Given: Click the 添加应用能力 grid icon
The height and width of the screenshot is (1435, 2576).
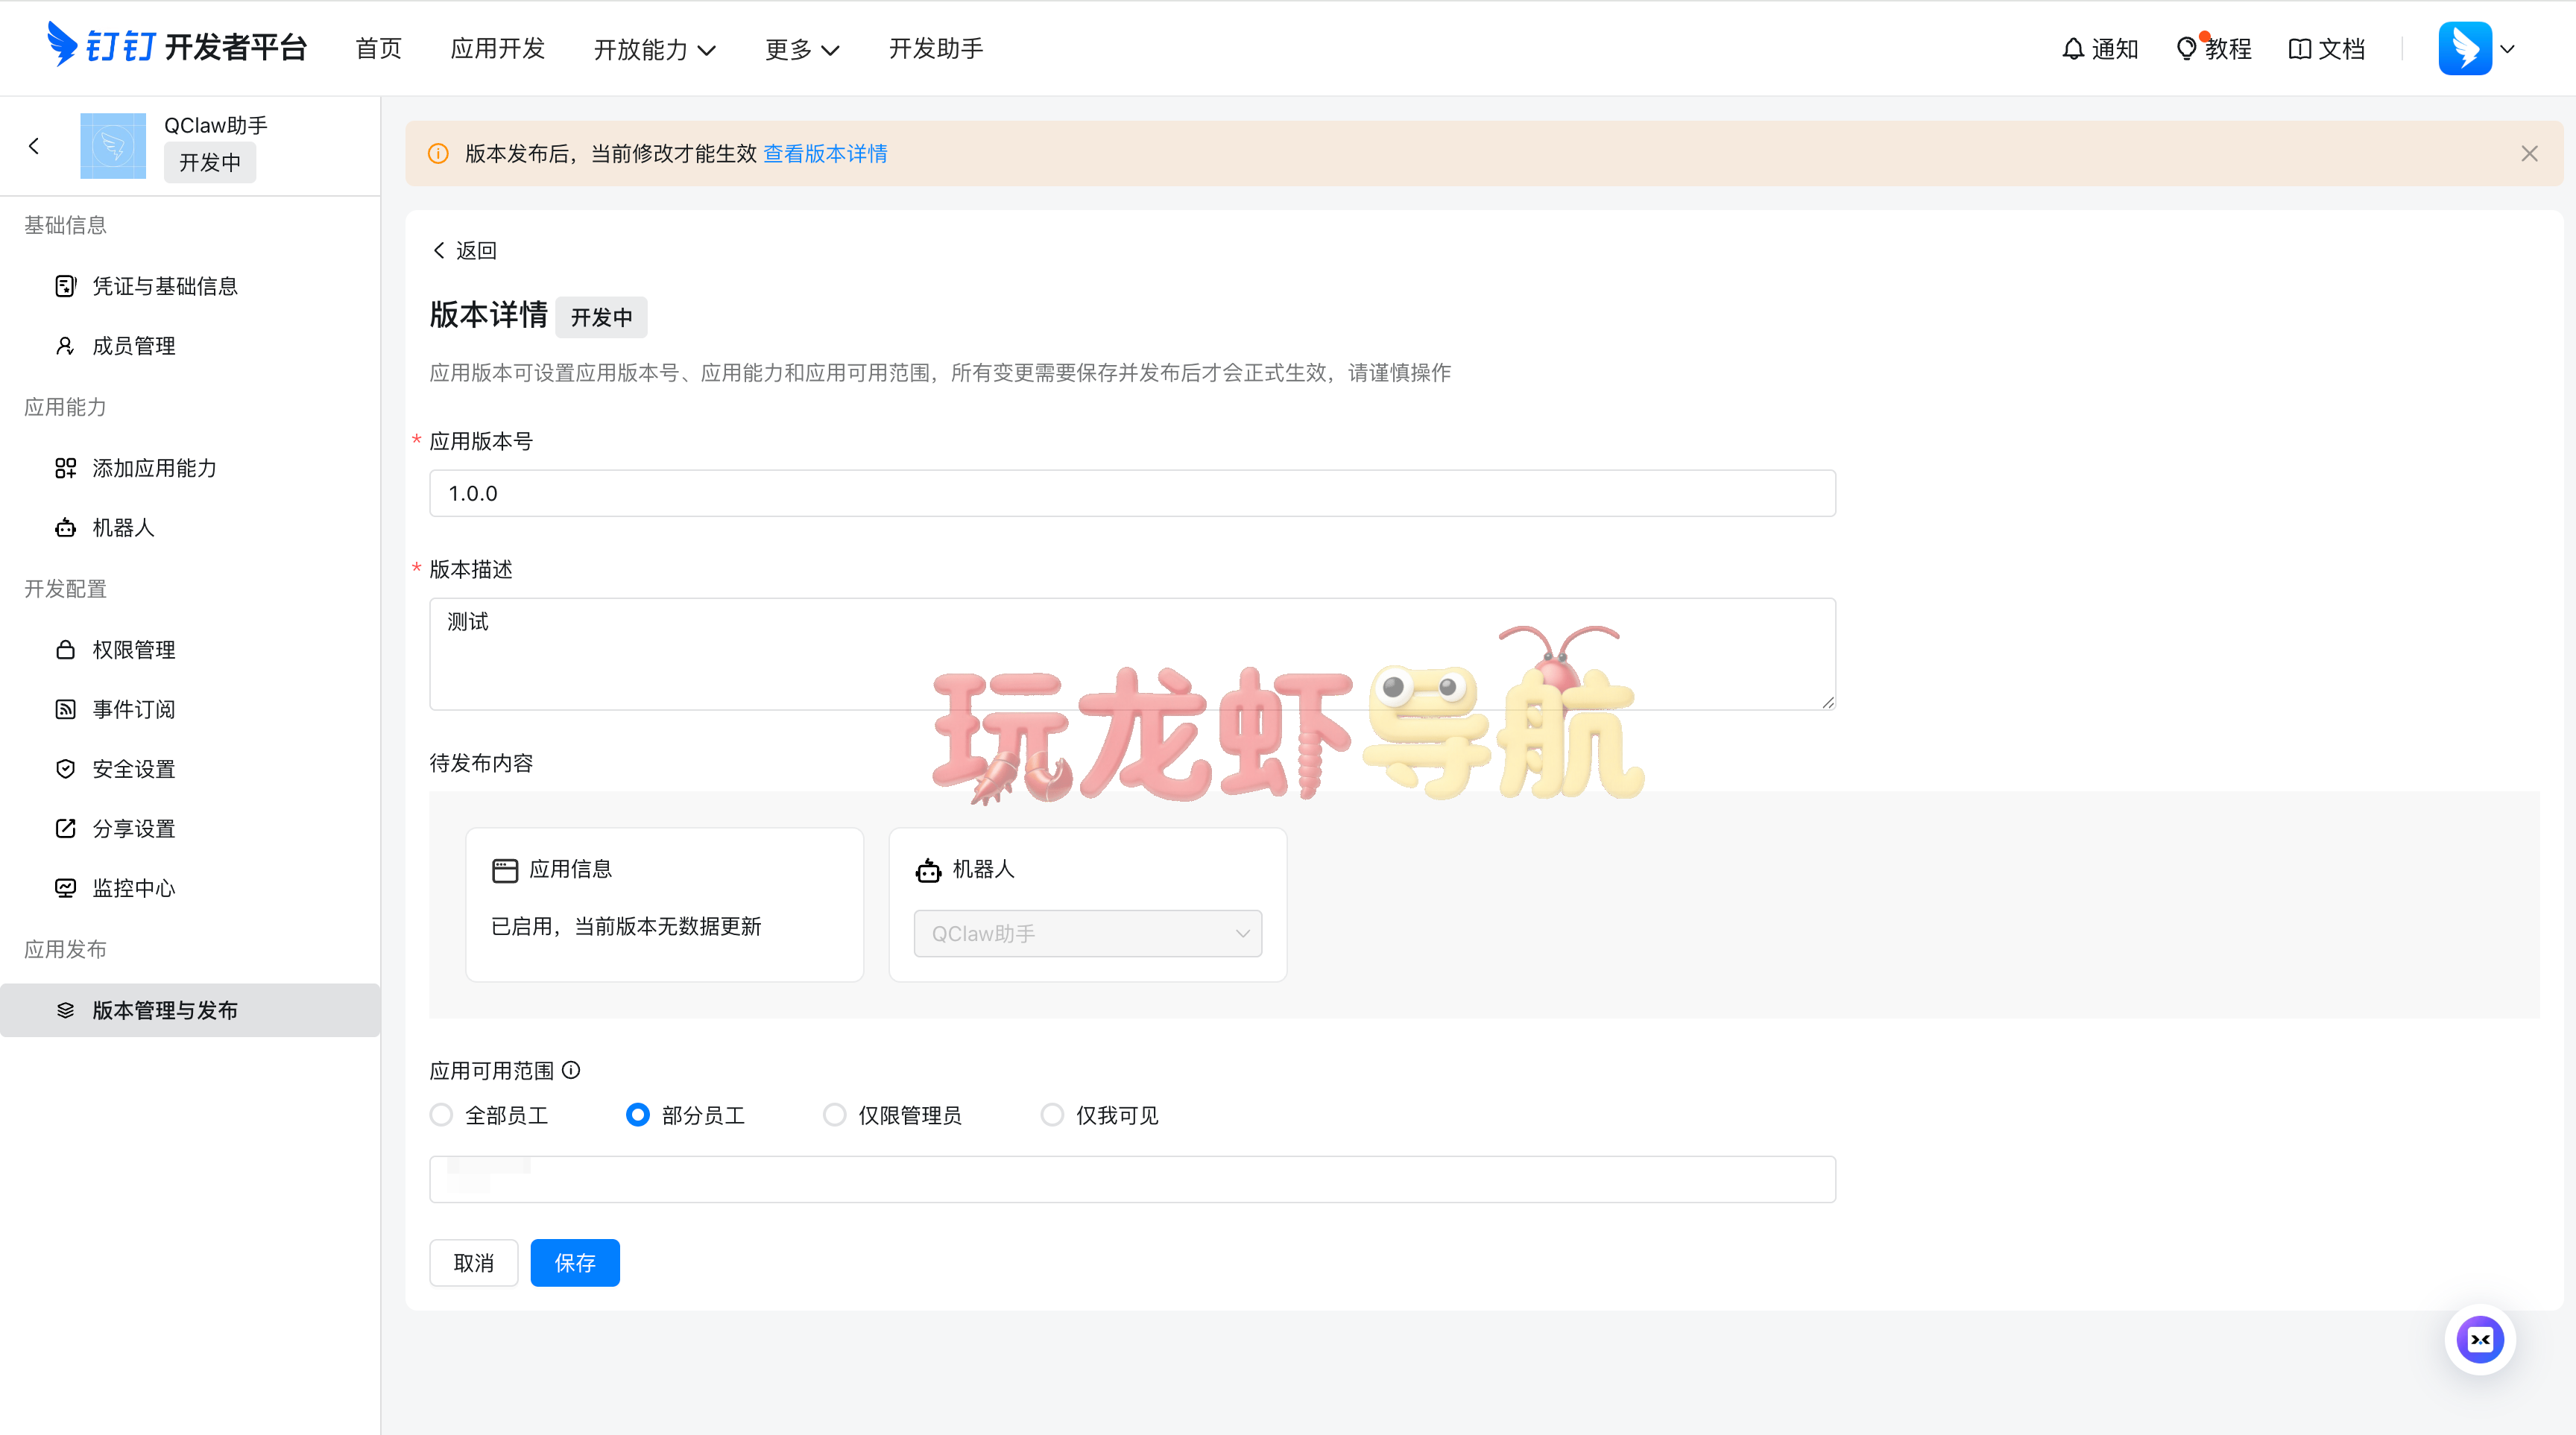Looking at the screenshot, I should tap(65, 468).
